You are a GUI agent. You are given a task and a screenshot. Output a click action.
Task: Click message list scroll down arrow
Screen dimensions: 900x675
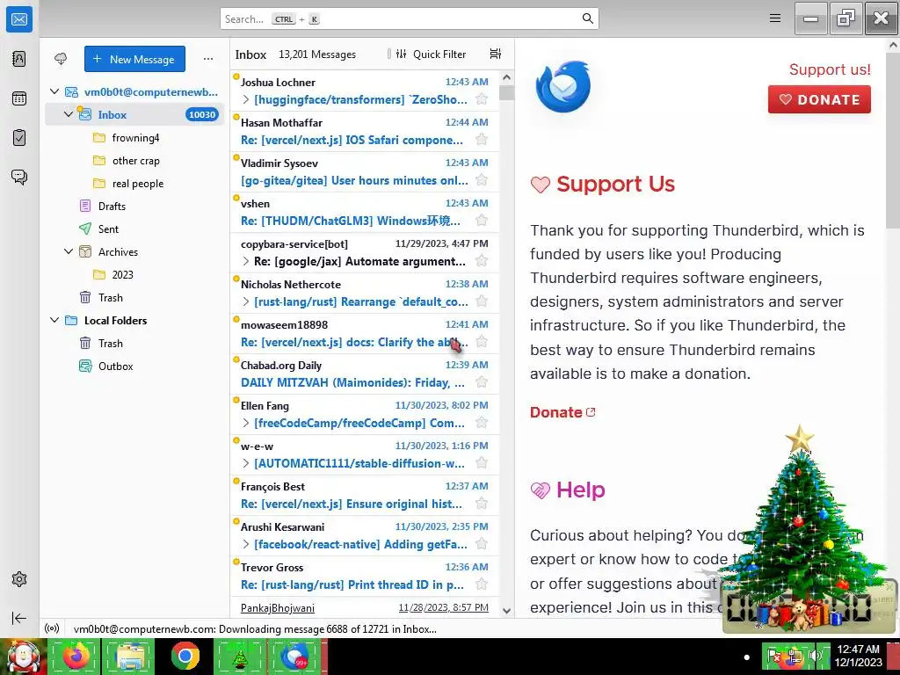pyautogui.click(x=506, y=611)
